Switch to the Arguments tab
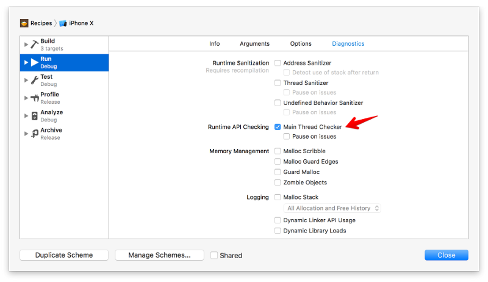Image resolution: width=488 pixels, height=282 pixels. click(x=254, y=43)
